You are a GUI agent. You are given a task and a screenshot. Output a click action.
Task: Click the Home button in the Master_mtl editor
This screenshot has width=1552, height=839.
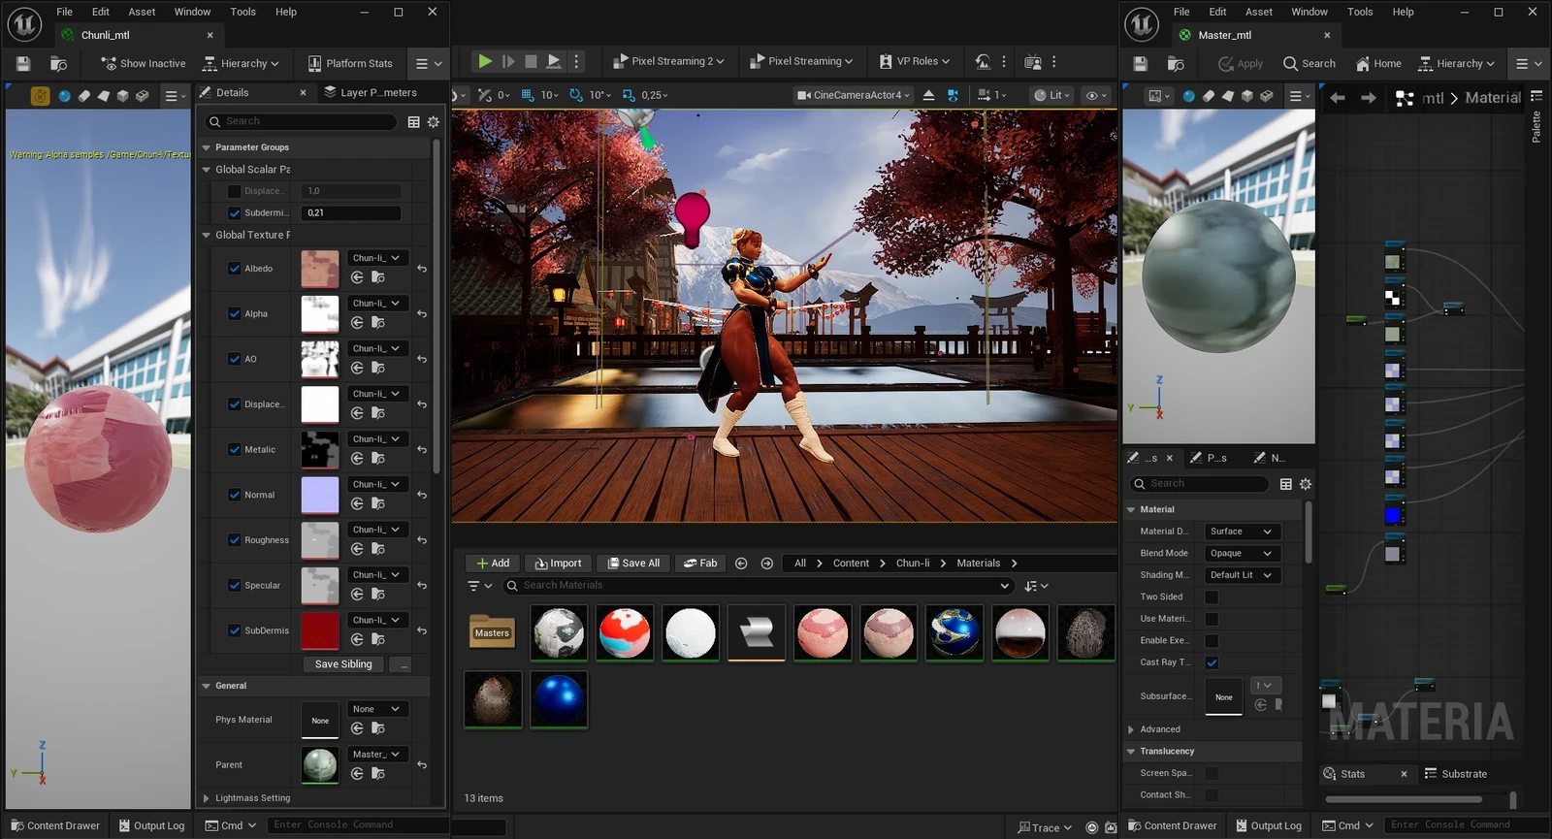click(1378, 63)
